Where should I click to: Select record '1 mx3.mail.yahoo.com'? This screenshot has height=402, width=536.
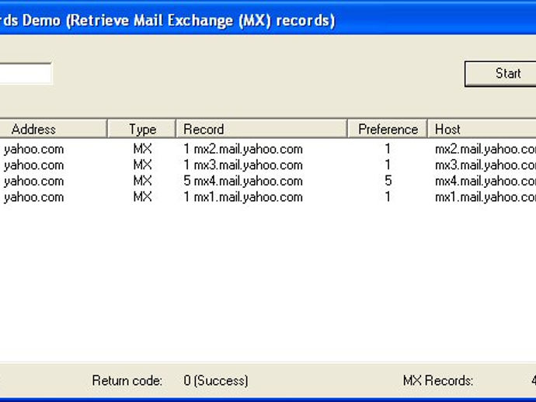(243, 165)
